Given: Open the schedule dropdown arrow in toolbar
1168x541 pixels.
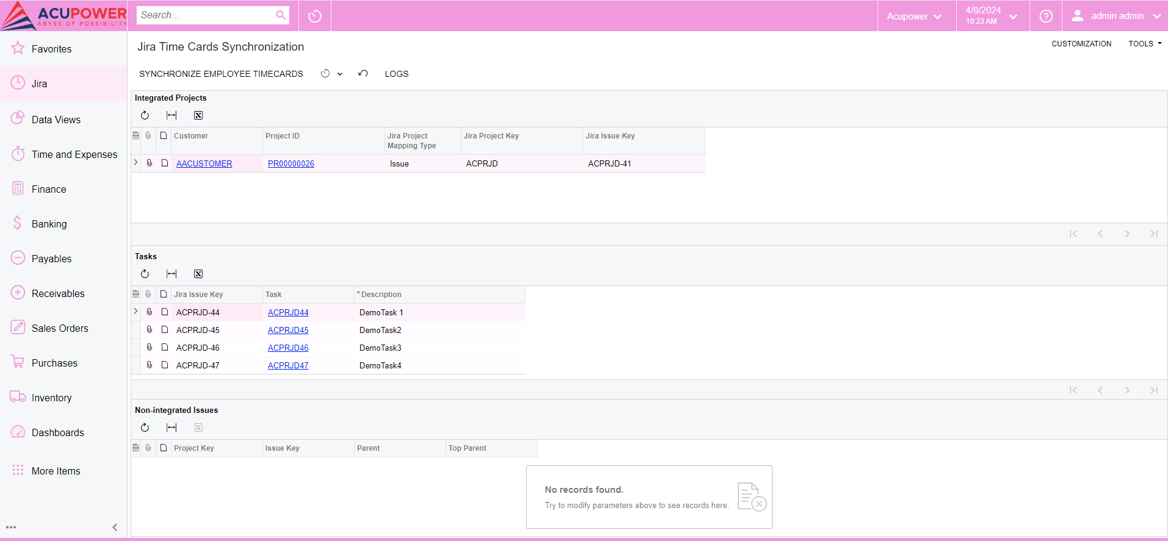Looking at the screenshot, I should pyautogui.click(x=340, y=74).
